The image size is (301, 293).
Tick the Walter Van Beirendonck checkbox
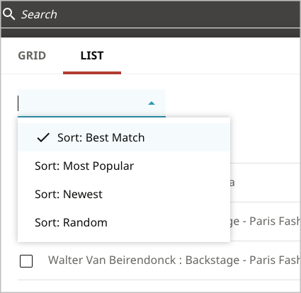point(26,261)
